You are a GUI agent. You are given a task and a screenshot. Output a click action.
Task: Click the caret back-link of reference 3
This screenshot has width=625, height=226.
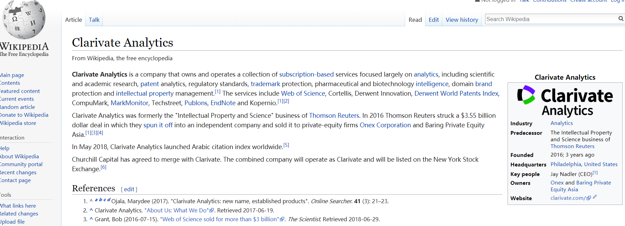91,219
